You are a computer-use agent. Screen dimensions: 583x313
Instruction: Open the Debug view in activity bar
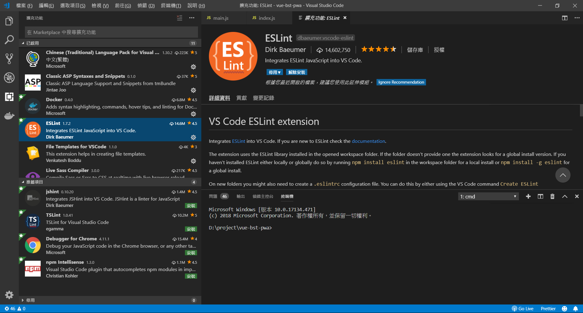(x=9, y=78)
